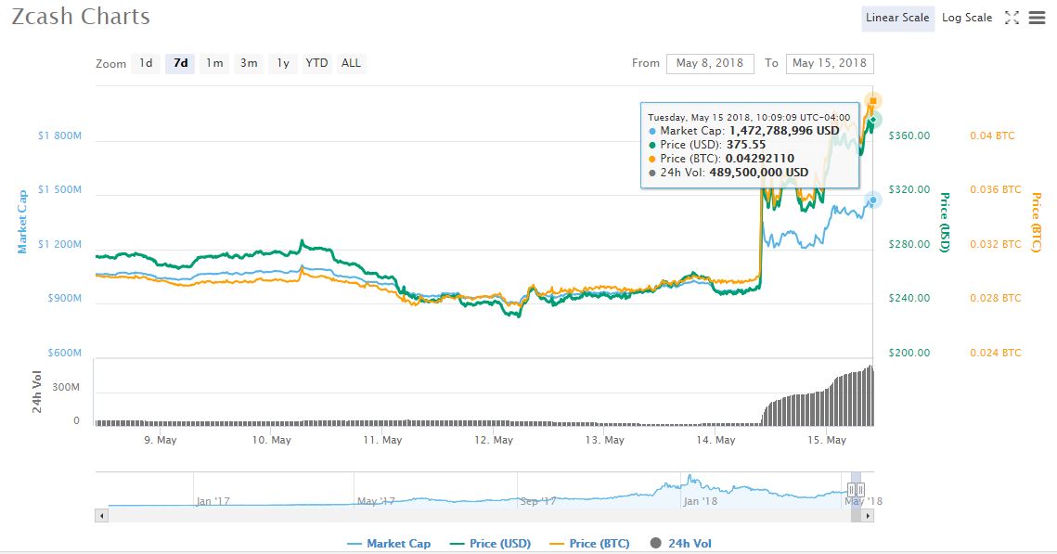Click the Market Cap blue data point marker
Screen dimensions: 1057x554
pyautogui.click(x=873, y=200)
